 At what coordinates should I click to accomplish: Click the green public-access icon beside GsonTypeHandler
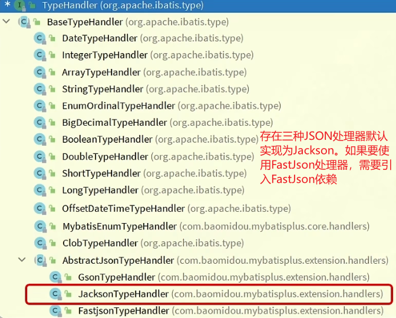pyautogui.click(x=68, y=277)
